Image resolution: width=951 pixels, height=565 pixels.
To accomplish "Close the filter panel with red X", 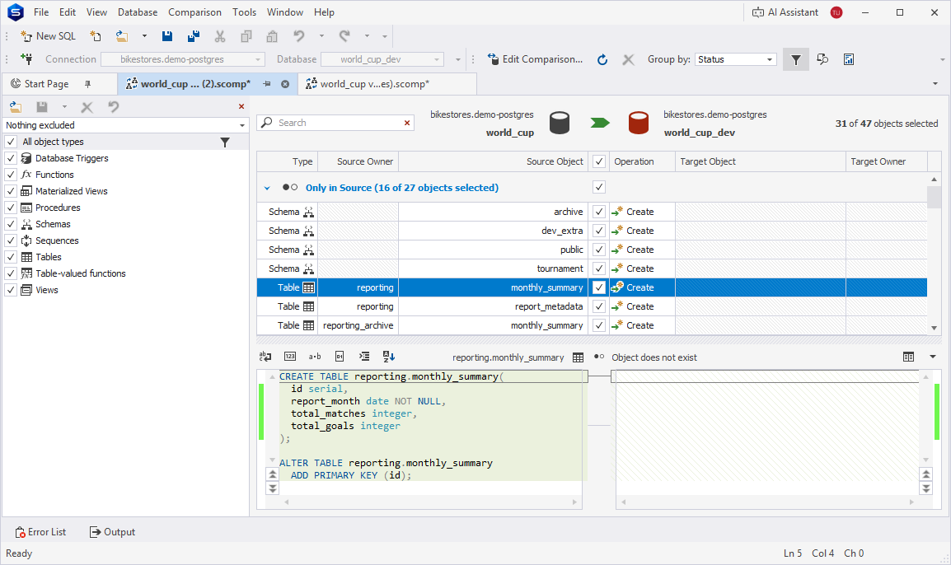I will coord(241,107).
